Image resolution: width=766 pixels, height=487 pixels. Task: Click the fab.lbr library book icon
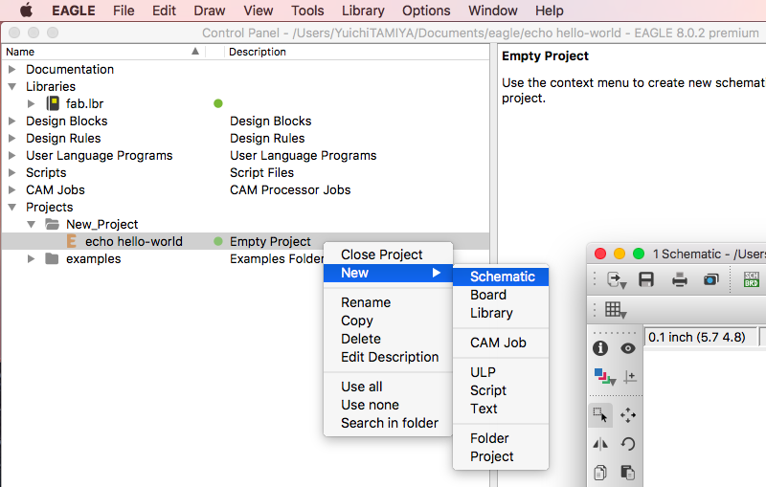[53, 103]
